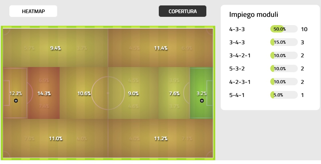This screenshot has height=164, width=321.
Task: Select the 3-4-2-1 formation label
Action: click(240, 55)
